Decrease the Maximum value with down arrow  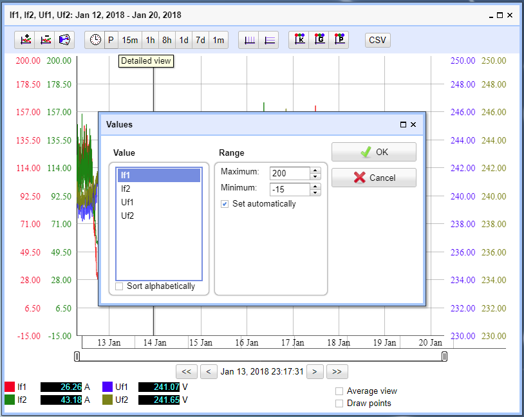coord(315,176)
